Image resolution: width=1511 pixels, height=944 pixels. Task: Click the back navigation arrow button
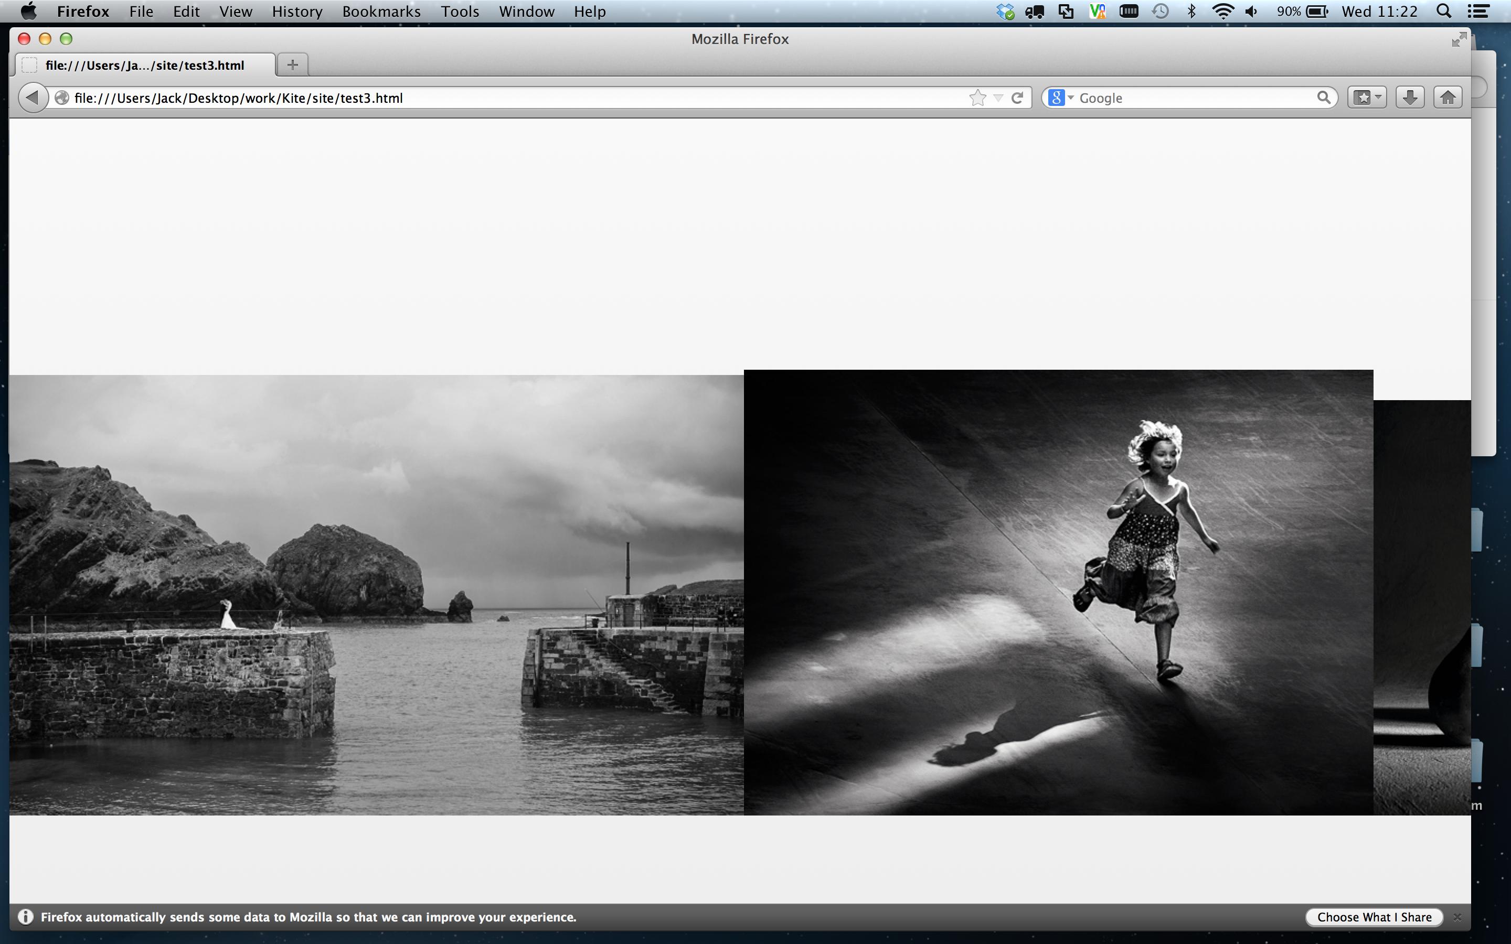34,98
